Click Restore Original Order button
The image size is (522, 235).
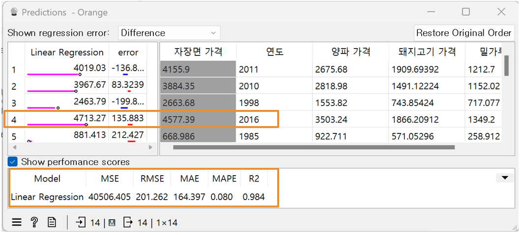(464, 33)
